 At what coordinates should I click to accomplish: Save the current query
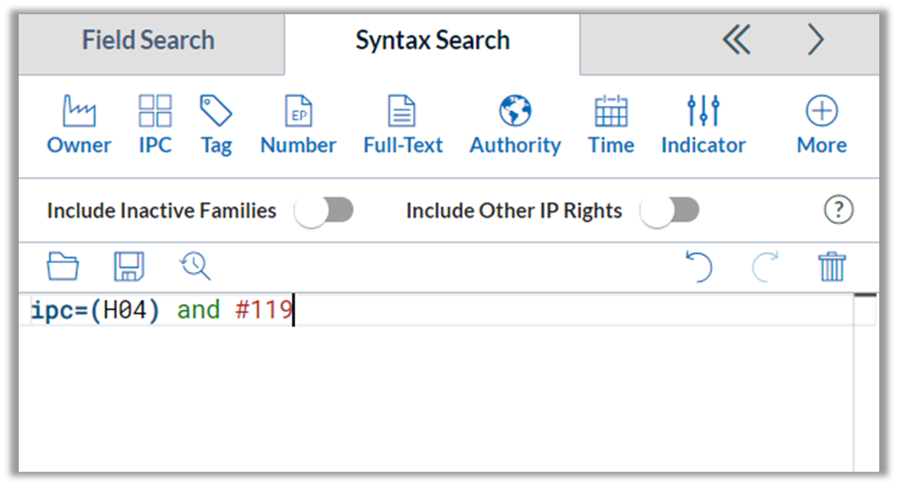(x=129, y=266)
